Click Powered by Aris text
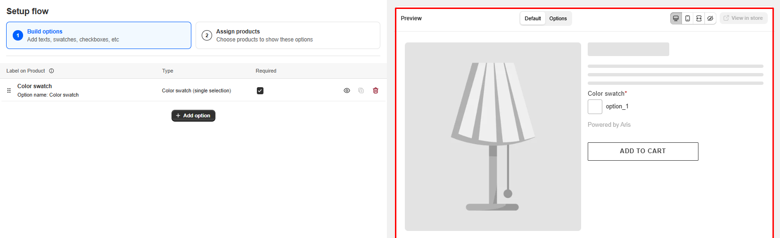 (x=609, y=125)
